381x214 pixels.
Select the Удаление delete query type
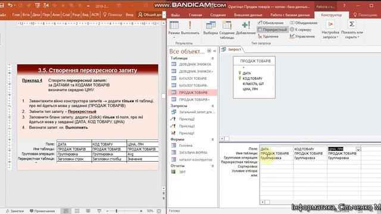(268, 36)
